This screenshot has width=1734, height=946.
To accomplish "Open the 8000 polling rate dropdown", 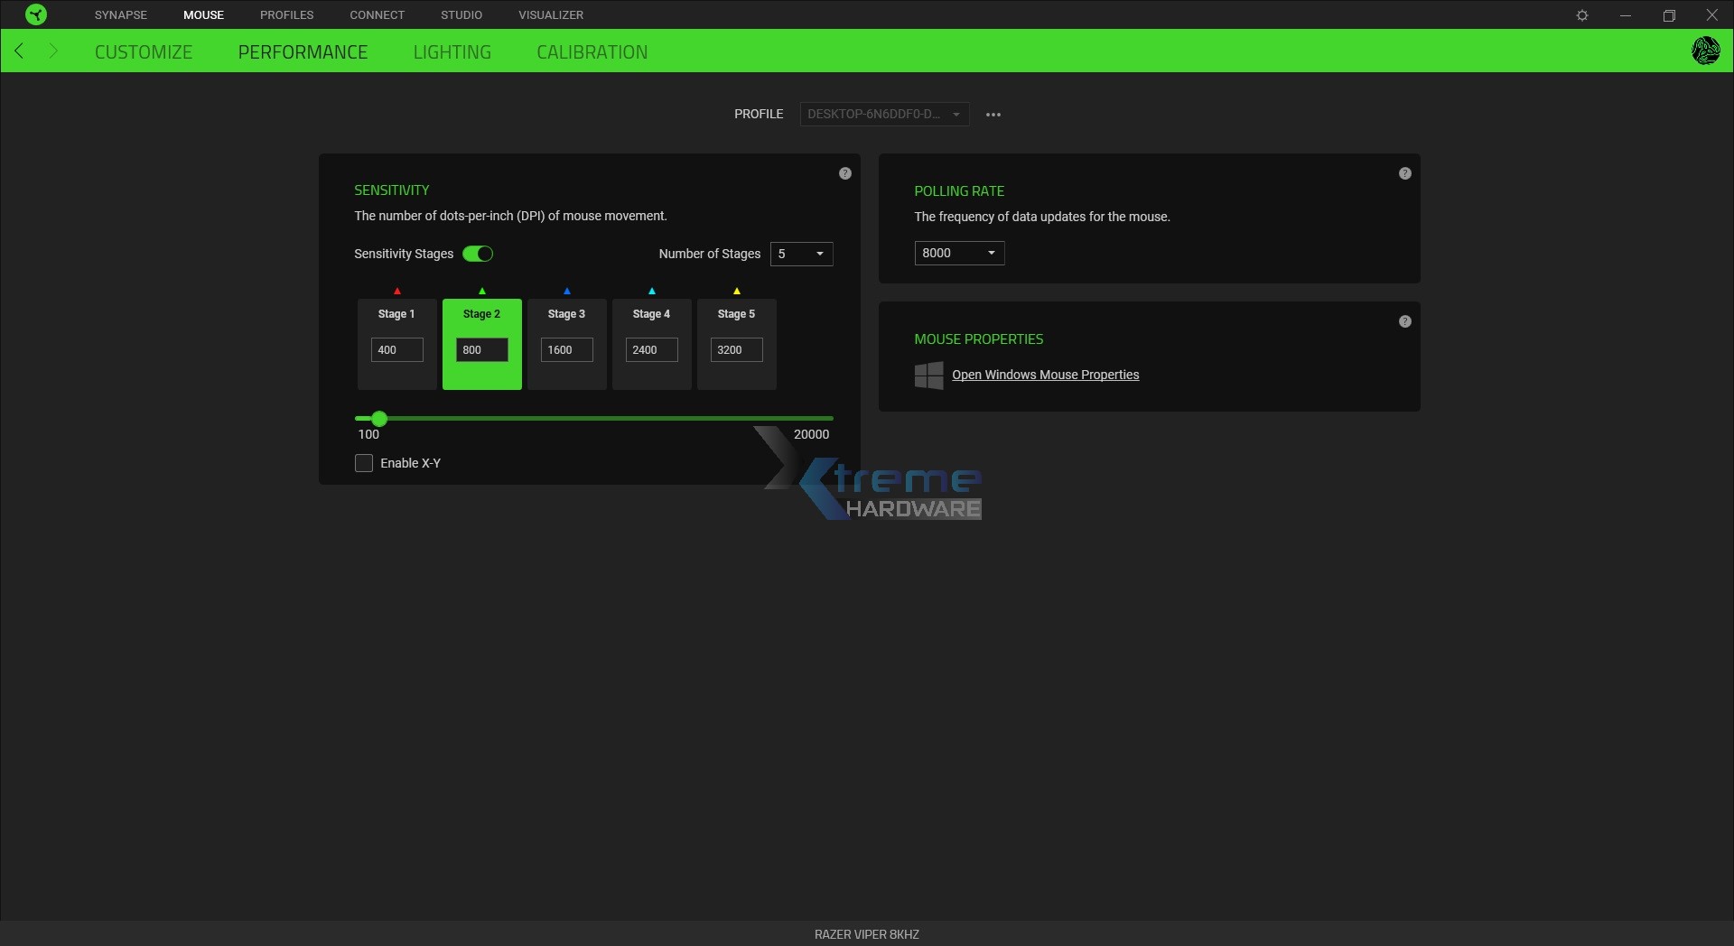I will pos(959,254).
